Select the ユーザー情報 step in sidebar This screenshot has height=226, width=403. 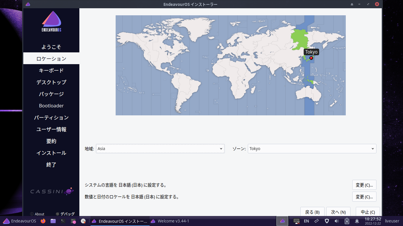[51, 129]
